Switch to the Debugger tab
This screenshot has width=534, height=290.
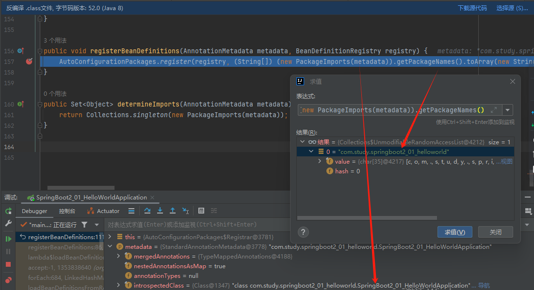[x=34, y=211]
